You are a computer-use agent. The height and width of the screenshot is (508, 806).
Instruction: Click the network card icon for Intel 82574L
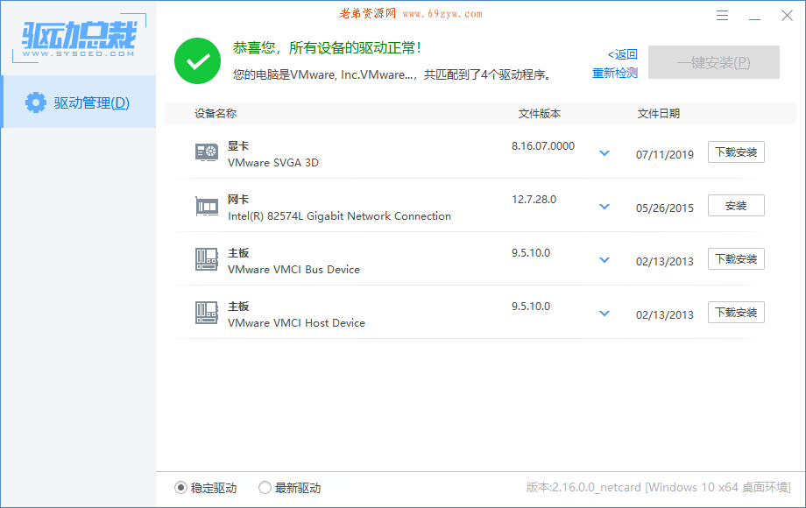coord(207,206)
